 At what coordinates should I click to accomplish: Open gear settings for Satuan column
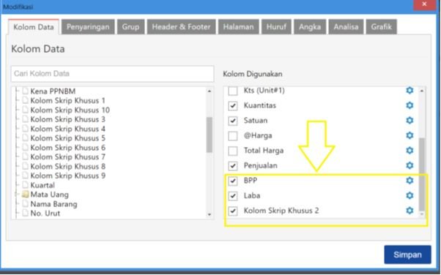point(409,120)
